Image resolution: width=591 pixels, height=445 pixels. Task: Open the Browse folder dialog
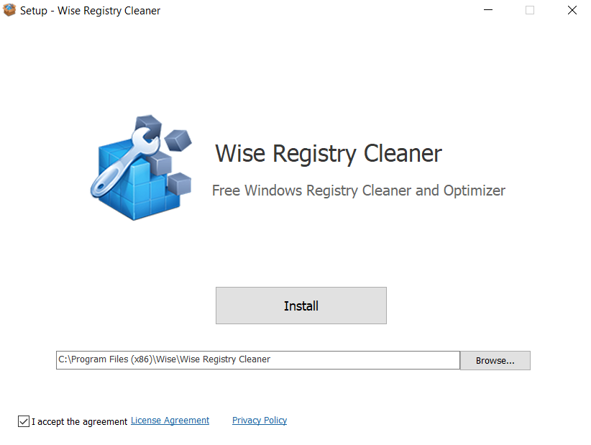click(495, 360)
